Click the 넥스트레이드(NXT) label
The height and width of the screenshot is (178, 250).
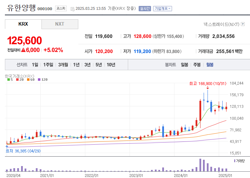coord(222,24)
